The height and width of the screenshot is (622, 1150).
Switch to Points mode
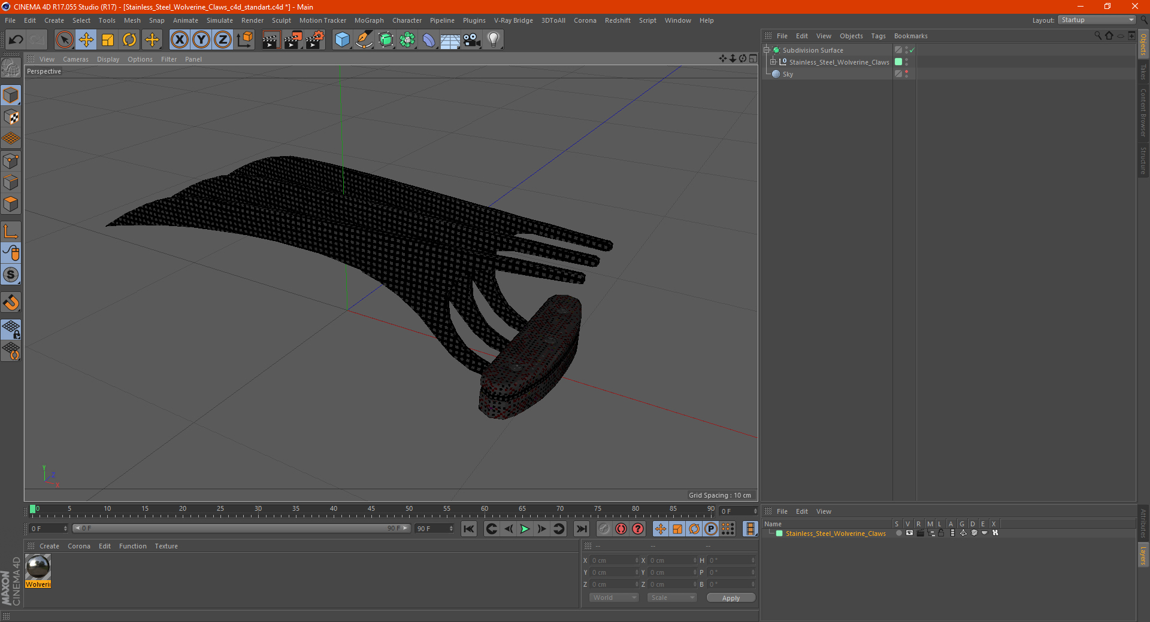[x=11, y=161]
